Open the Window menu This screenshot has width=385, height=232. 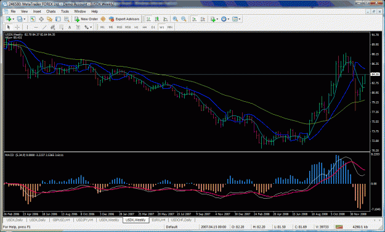tap(80, 11)
